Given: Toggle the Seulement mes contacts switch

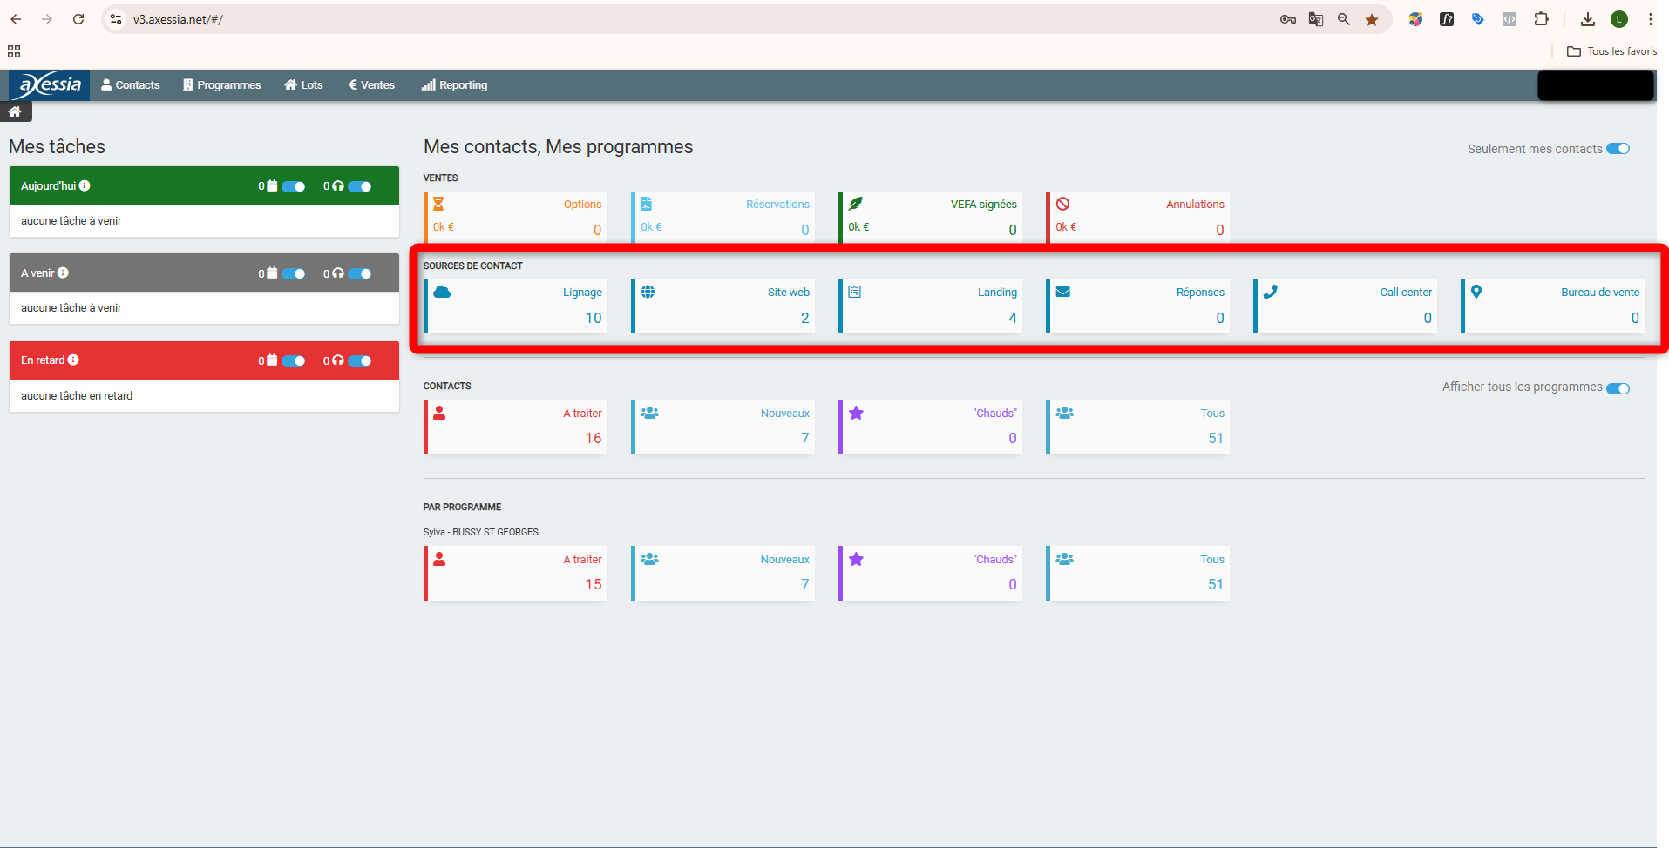Looking at the screenshot, I should (1618, 149).
